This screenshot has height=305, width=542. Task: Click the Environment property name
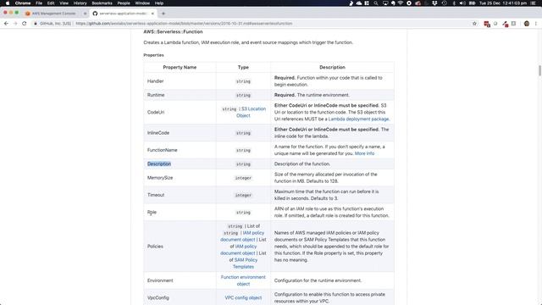tap(160, 280)
